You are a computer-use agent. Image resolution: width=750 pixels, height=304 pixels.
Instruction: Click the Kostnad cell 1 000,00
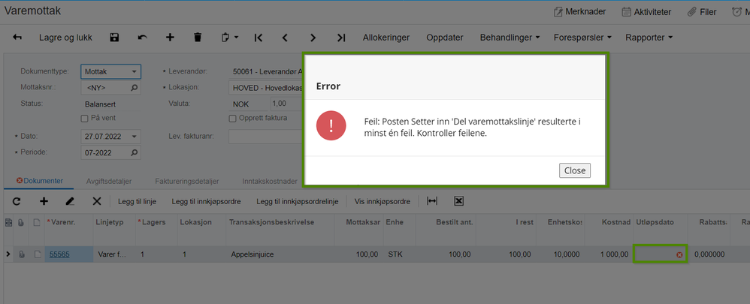click(610, 254)
